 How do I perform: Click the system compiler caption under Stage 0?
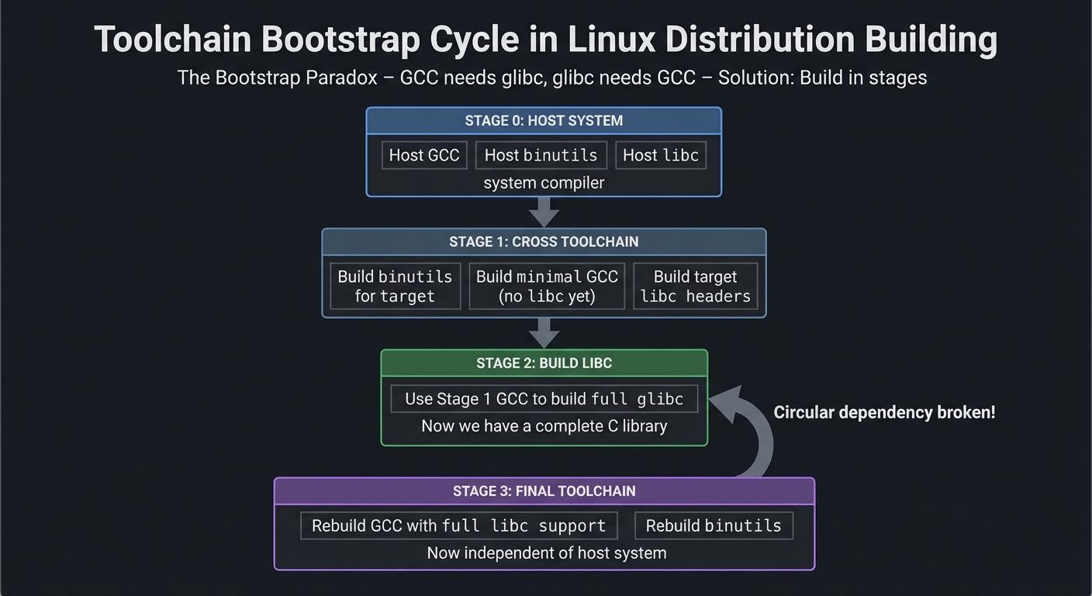(x=544, y=182)
